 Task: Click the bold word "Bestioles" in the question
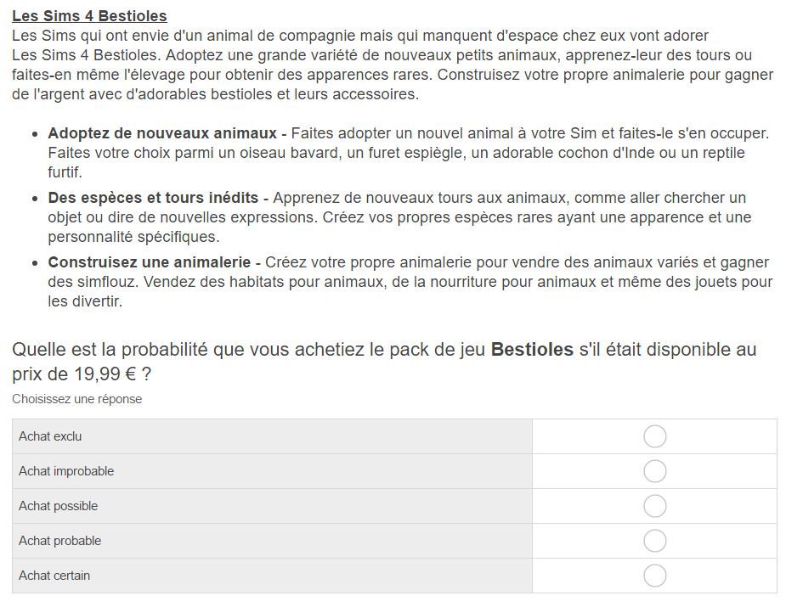pos(532,349)
